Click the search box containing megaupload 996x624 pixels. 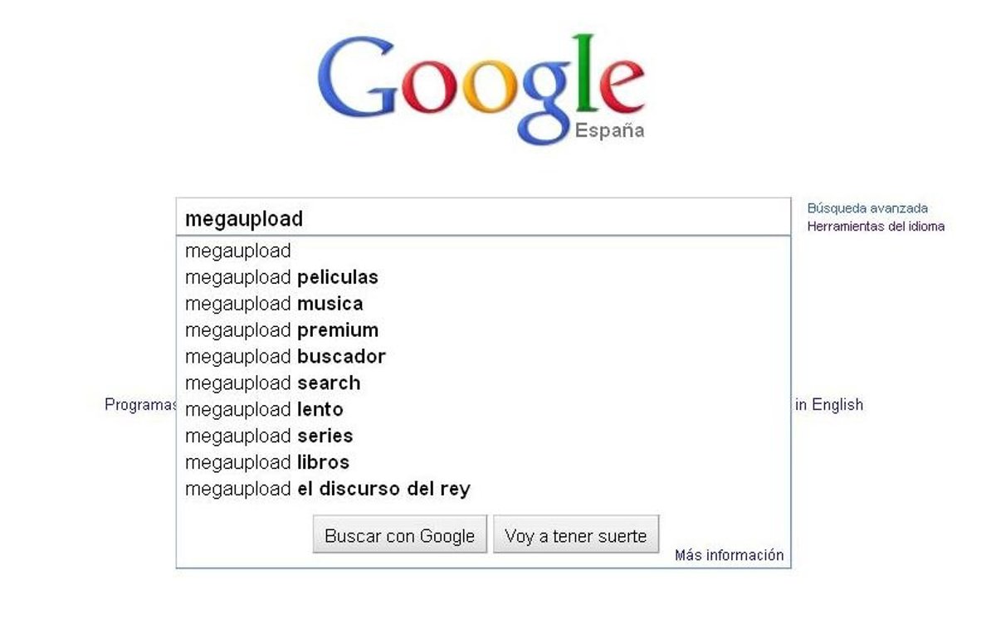tap(482, 218)
